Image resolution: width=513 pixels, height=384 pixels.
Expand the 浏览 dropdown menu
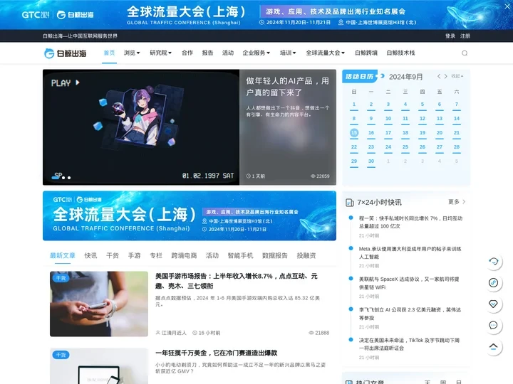click(132, 53)
